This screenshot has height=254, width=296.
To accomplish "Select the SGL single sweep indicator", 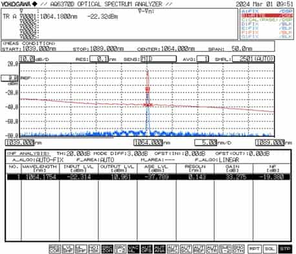I will (270, 249).
